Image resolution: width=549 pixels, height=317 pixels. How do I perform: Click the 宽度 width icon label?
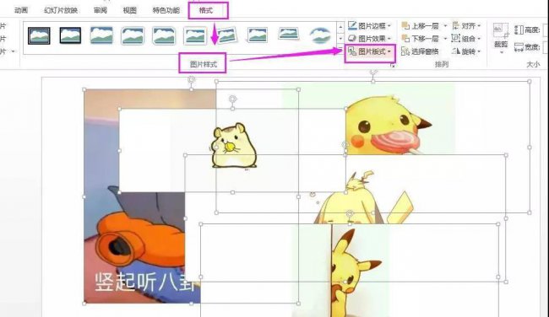tap(527, 47)
